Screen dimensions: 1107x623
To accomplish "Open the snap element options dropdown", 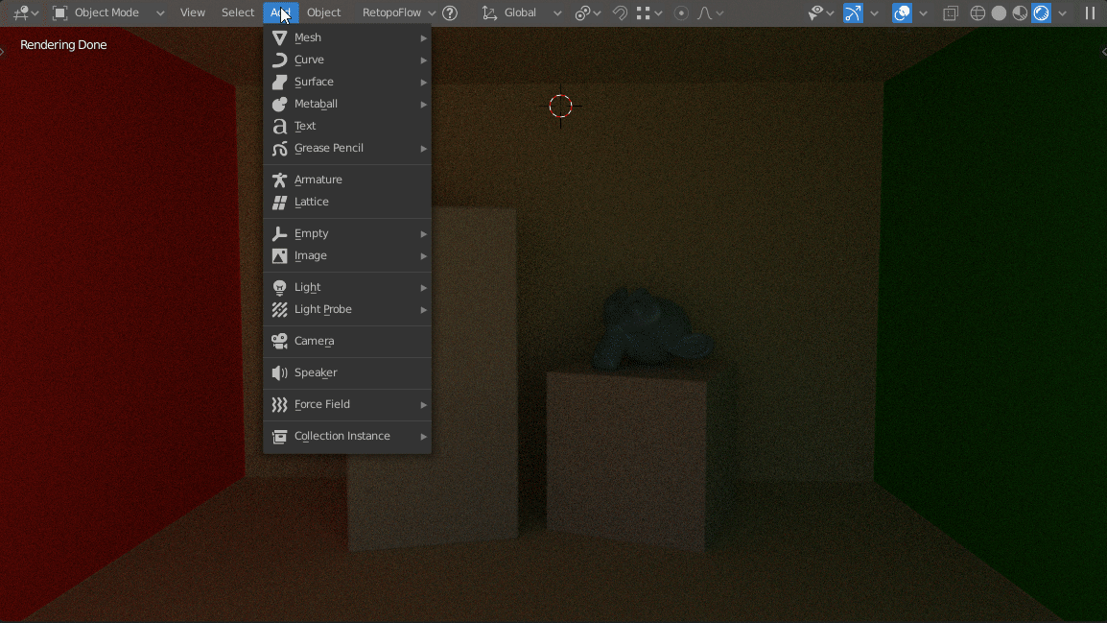I will click(x=649, y=12).
